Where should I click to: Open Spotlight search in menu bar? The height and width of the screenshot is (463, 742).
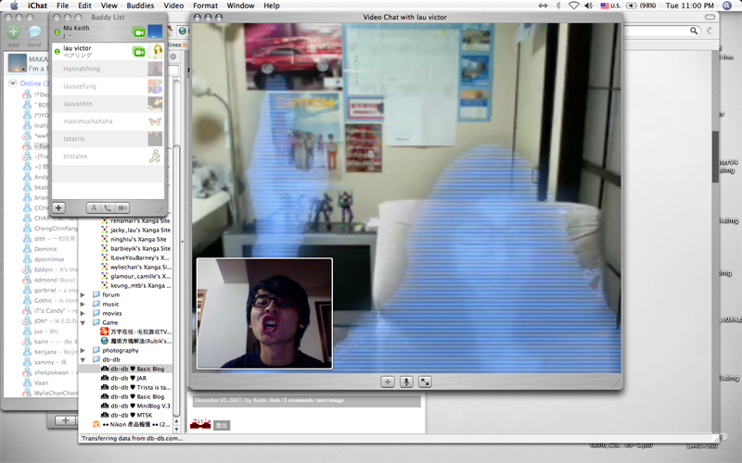[x=727, y=6]
